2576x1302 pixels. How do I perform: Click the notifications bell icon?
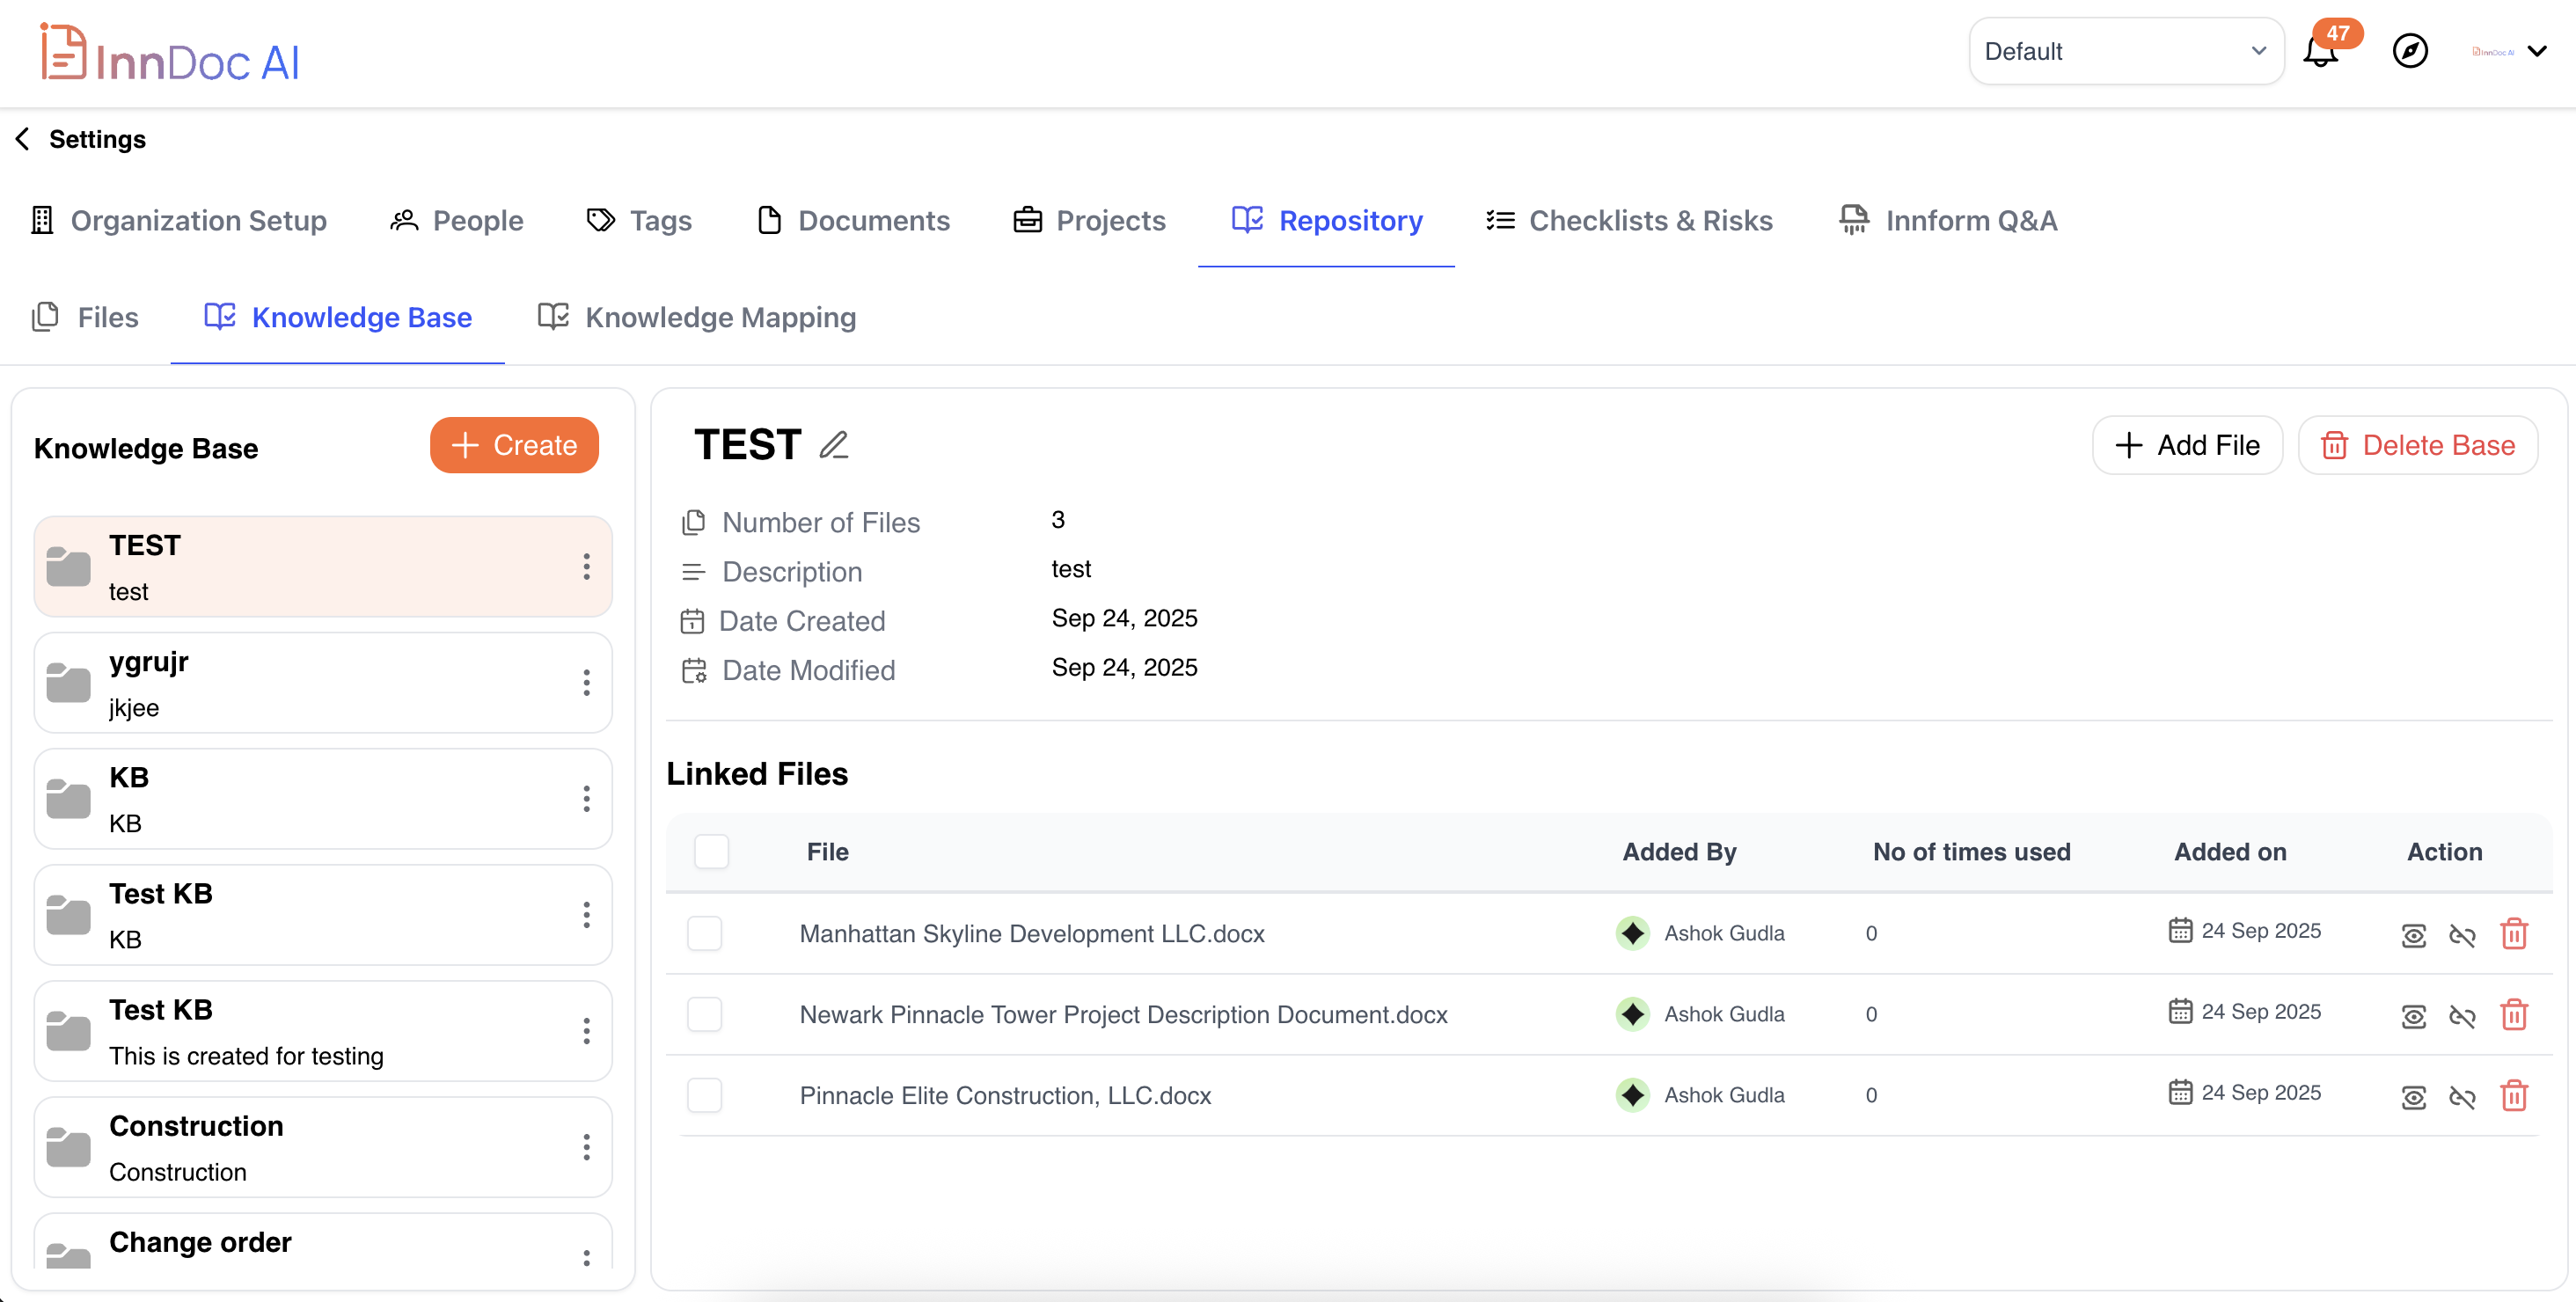2320,52
